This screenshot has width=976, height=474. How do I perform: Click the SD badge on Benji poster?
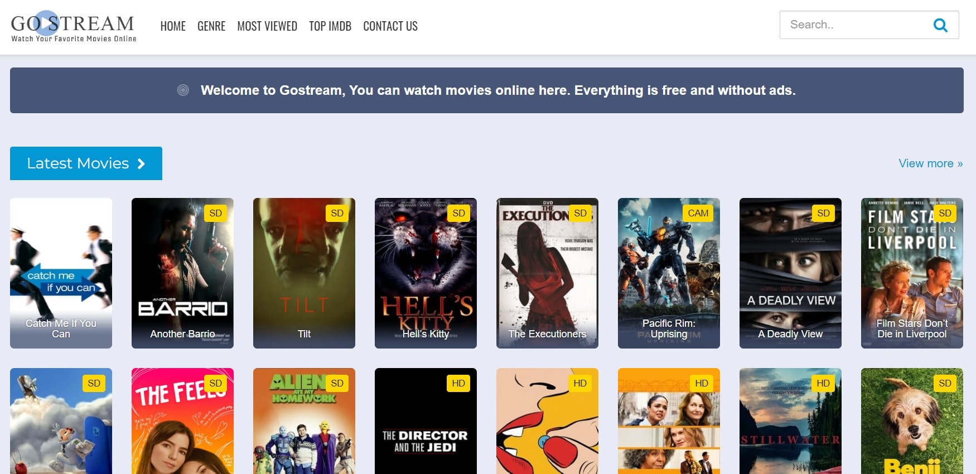point(945,383)
